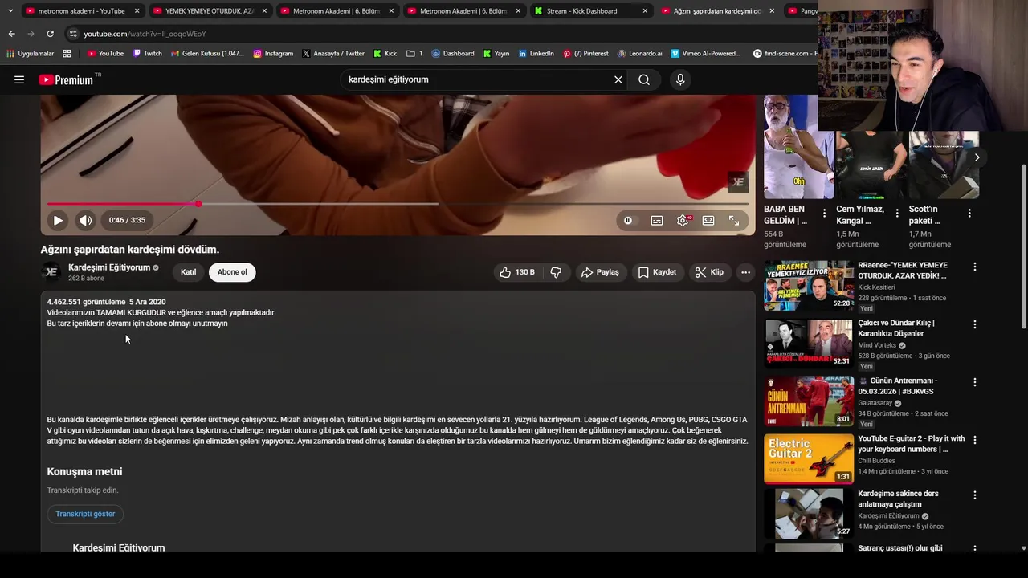Open the Uygulamalar apps bookmark

pos(31,54)
